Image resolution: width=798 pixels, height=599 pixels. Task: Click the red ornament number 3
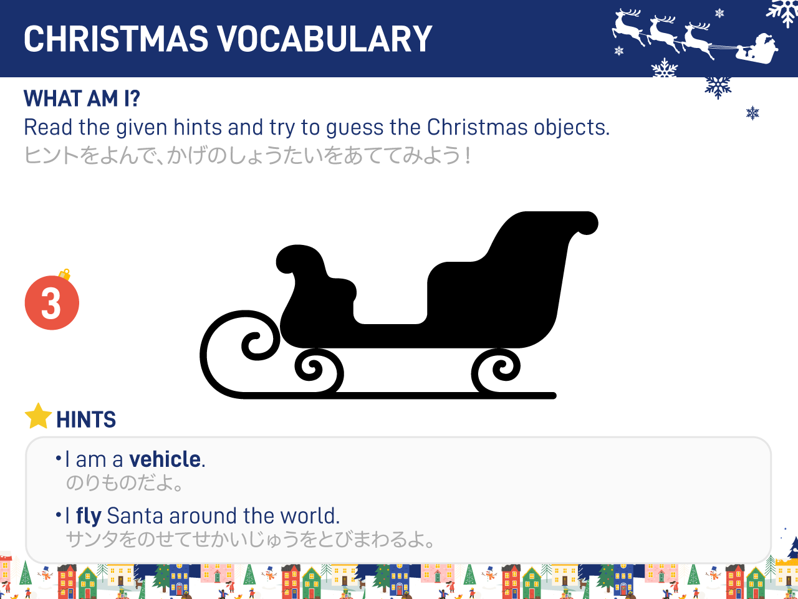tap(52, 303)
